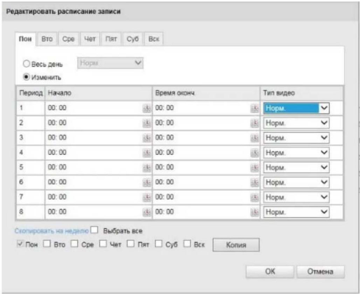Viewport: 360px width, 294px height.
Task: Click the Отмена button
Action: click(320, 272)
